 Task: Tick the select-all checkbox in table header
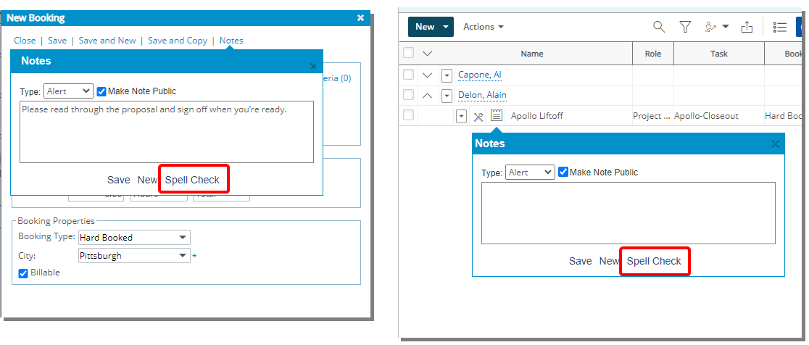408,53
